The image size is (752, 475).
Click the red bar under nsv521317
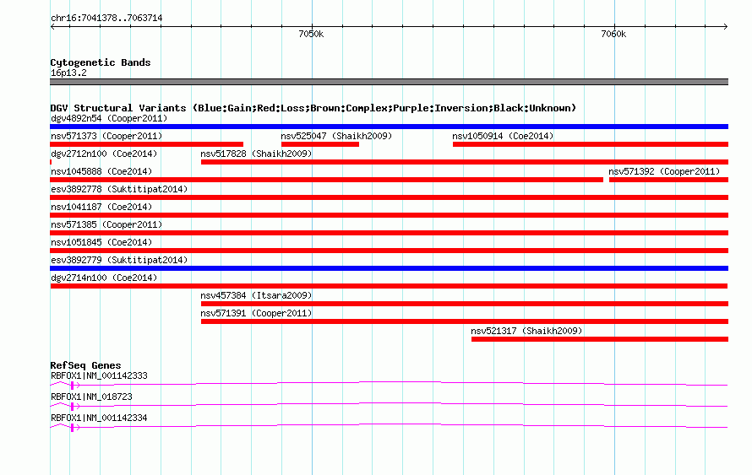(600, 339)
